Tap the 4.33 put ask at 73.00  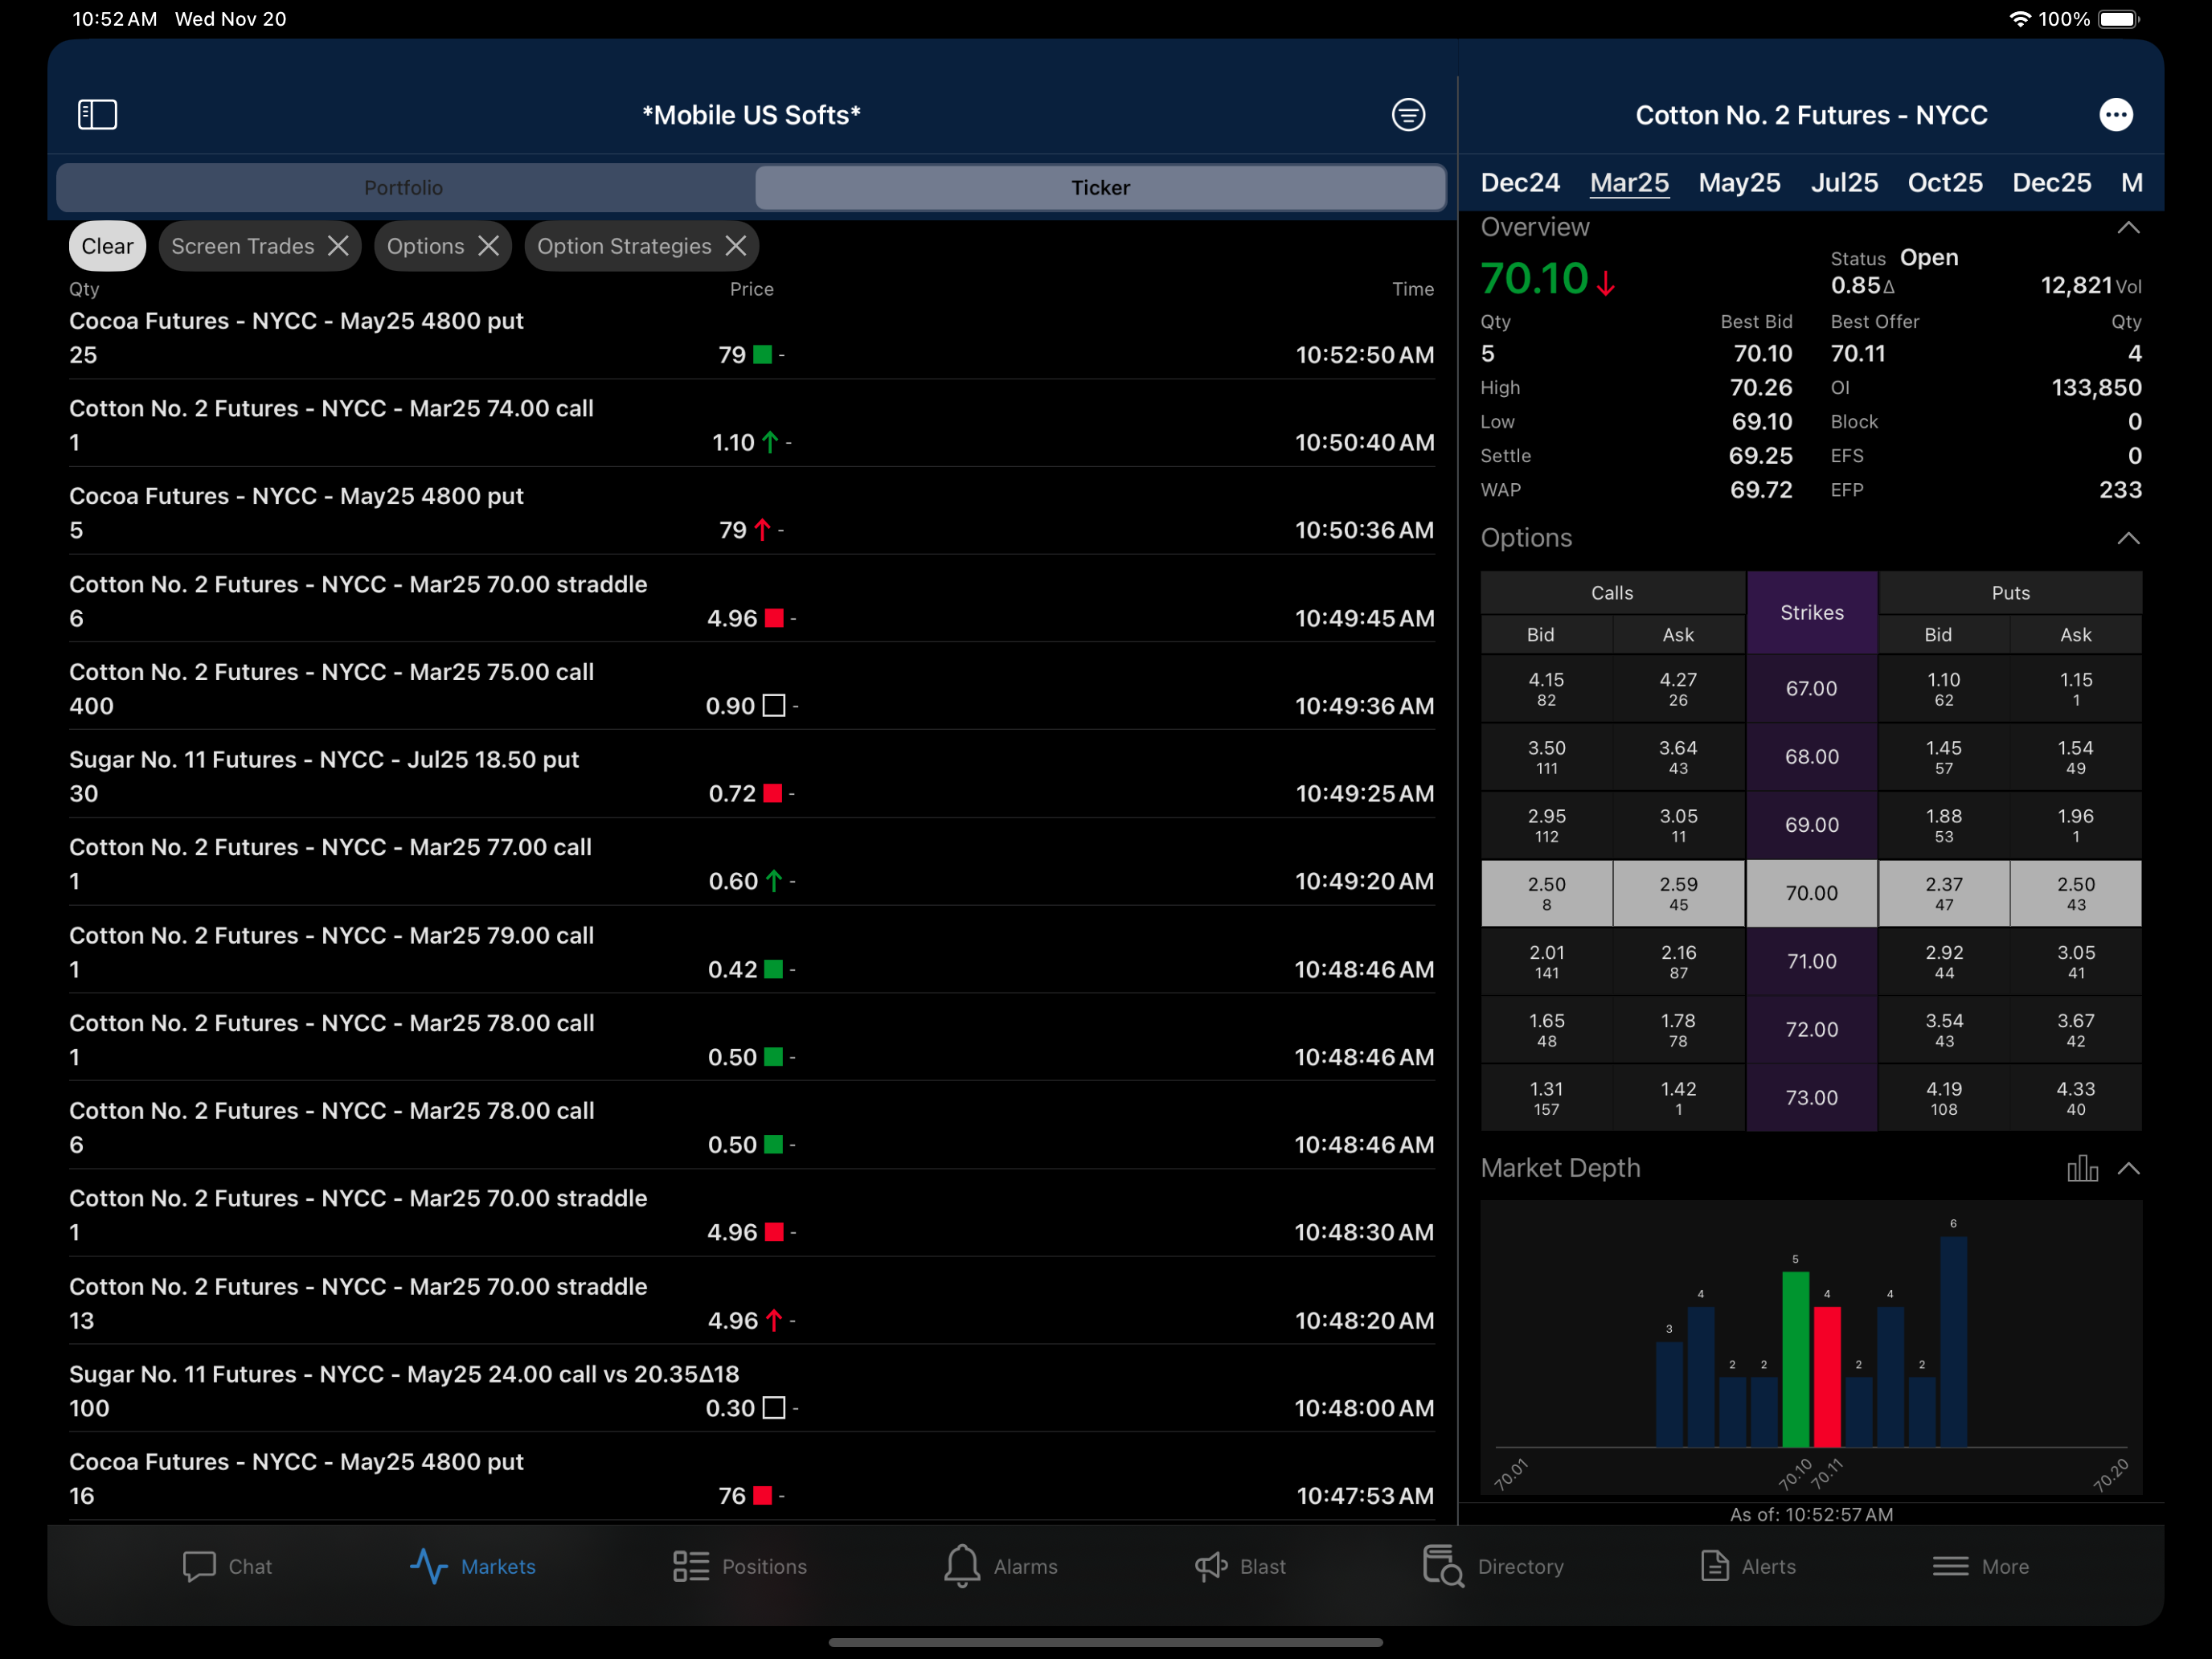tap(2076, 1098)
